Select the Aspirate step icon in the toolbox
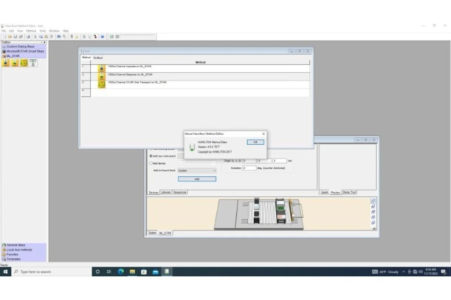The image size is (451, 300). point(6,63)
